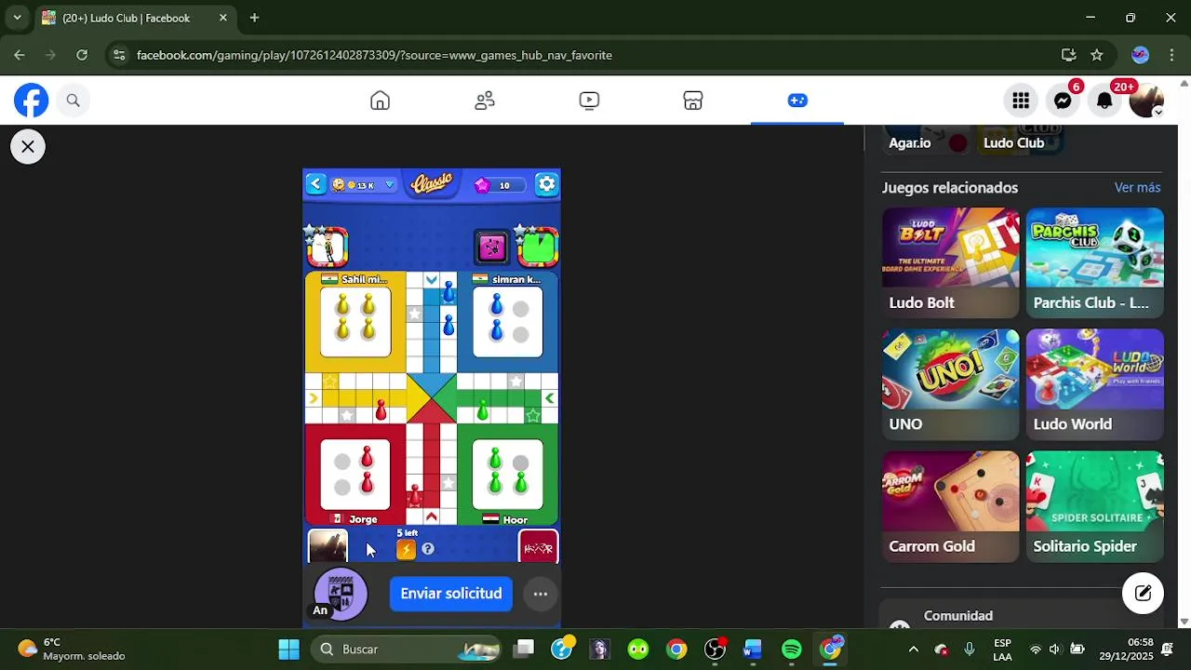Select the Gaming tab
The image size is (1191, 670).
797,100
